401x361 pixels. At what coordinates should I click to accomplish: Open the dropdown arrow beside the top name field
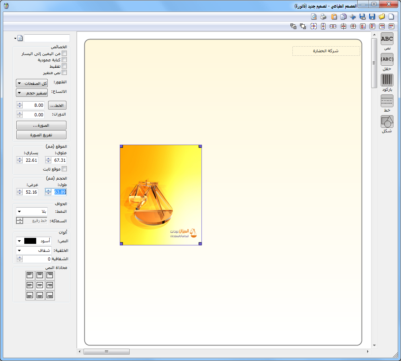(16, 38)
